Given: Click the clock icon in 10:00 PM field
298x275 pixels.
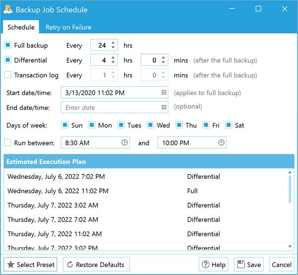Looking at the screenshot, I should pos(221,143).
